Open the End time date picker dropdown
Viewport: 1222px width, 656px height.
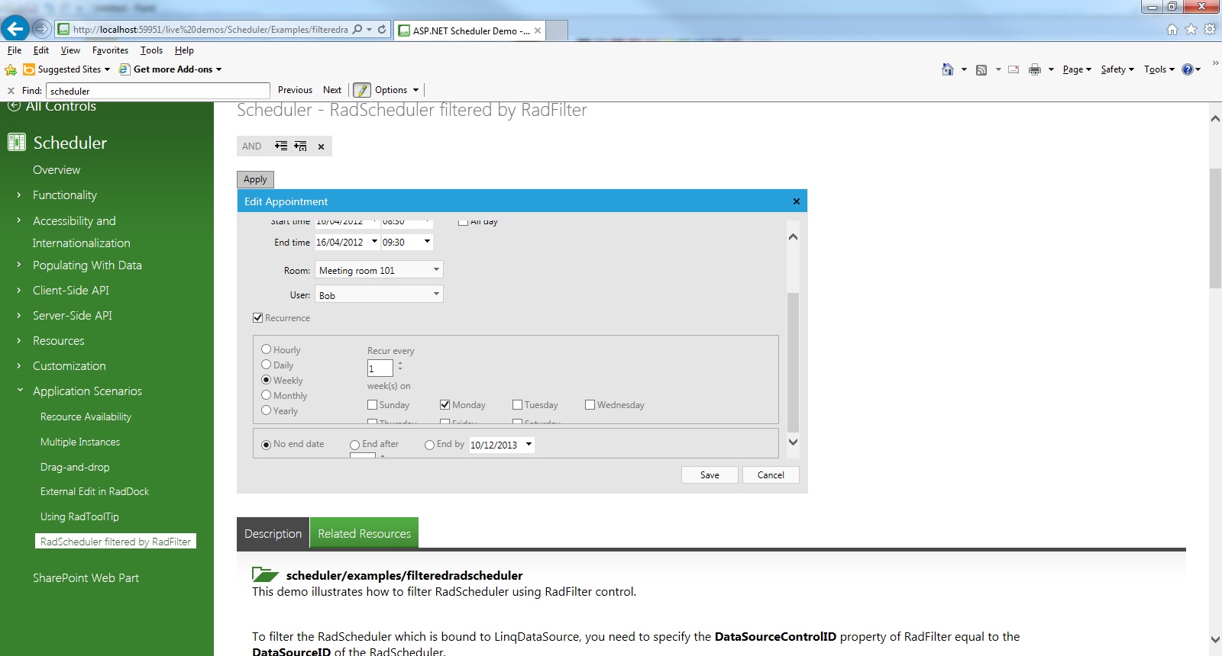tap(374, 242)
